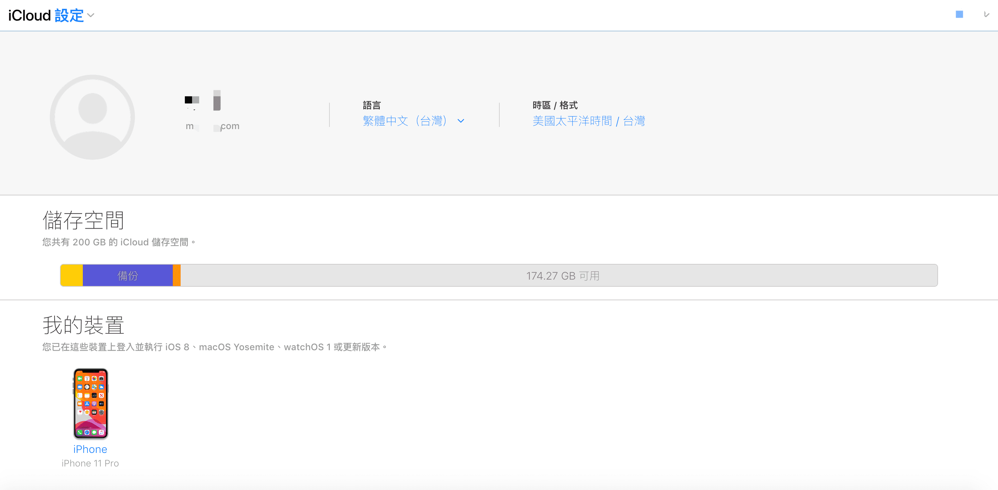Click the yellow segment of storage bar

click(x=72, y=276)
